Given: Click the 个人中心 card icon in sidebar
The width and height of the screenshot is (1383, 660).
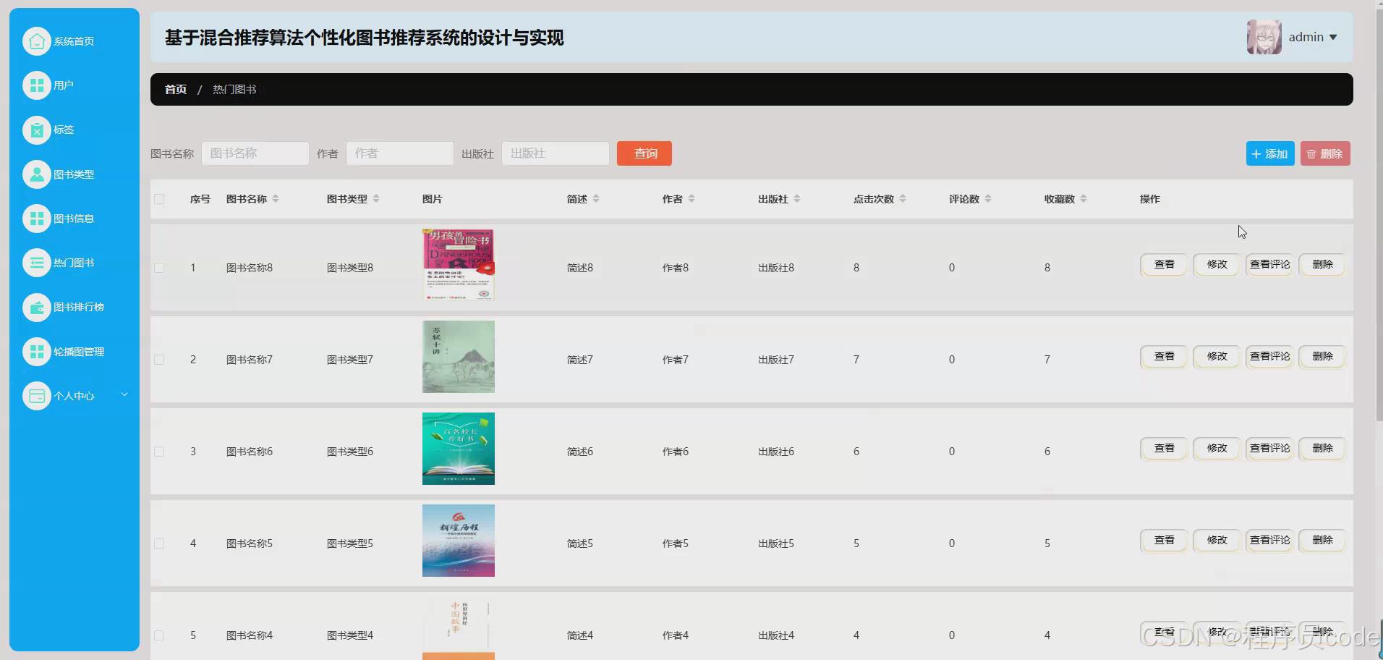Looking at the screenshot, I should (x=37, y=396).
